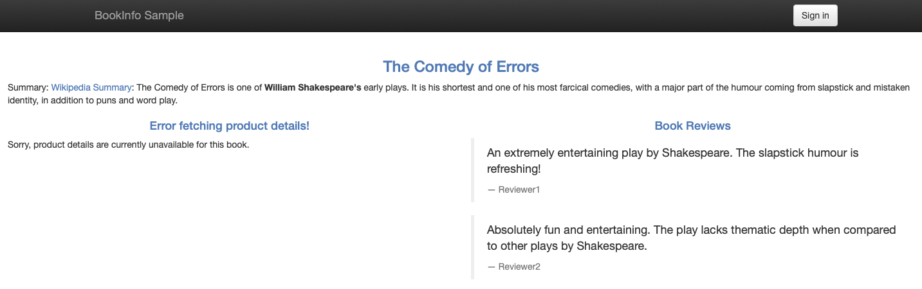922x289 pixels.
Task: Click the grey quote bar beside first review
Action: pyautogui.click(x=472, y=170)
